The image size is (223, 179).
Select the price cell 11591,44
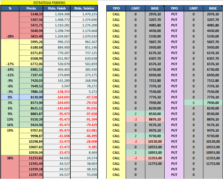click(31, 164)
